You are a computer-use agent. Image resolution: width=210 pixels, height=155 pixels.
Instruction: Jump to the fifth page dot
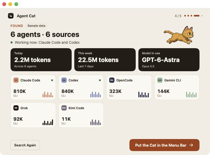tap(202, 16)
